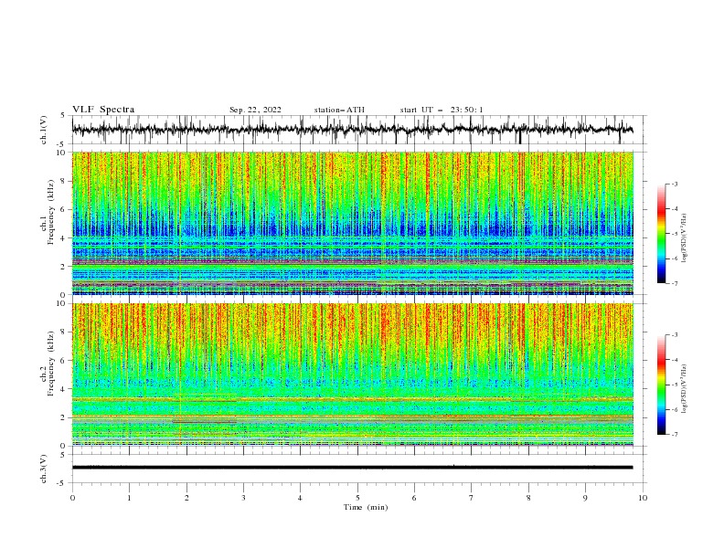724x559 pixels.
Task: Click the "Time (min)" axis label
Action: coord(366,507)
